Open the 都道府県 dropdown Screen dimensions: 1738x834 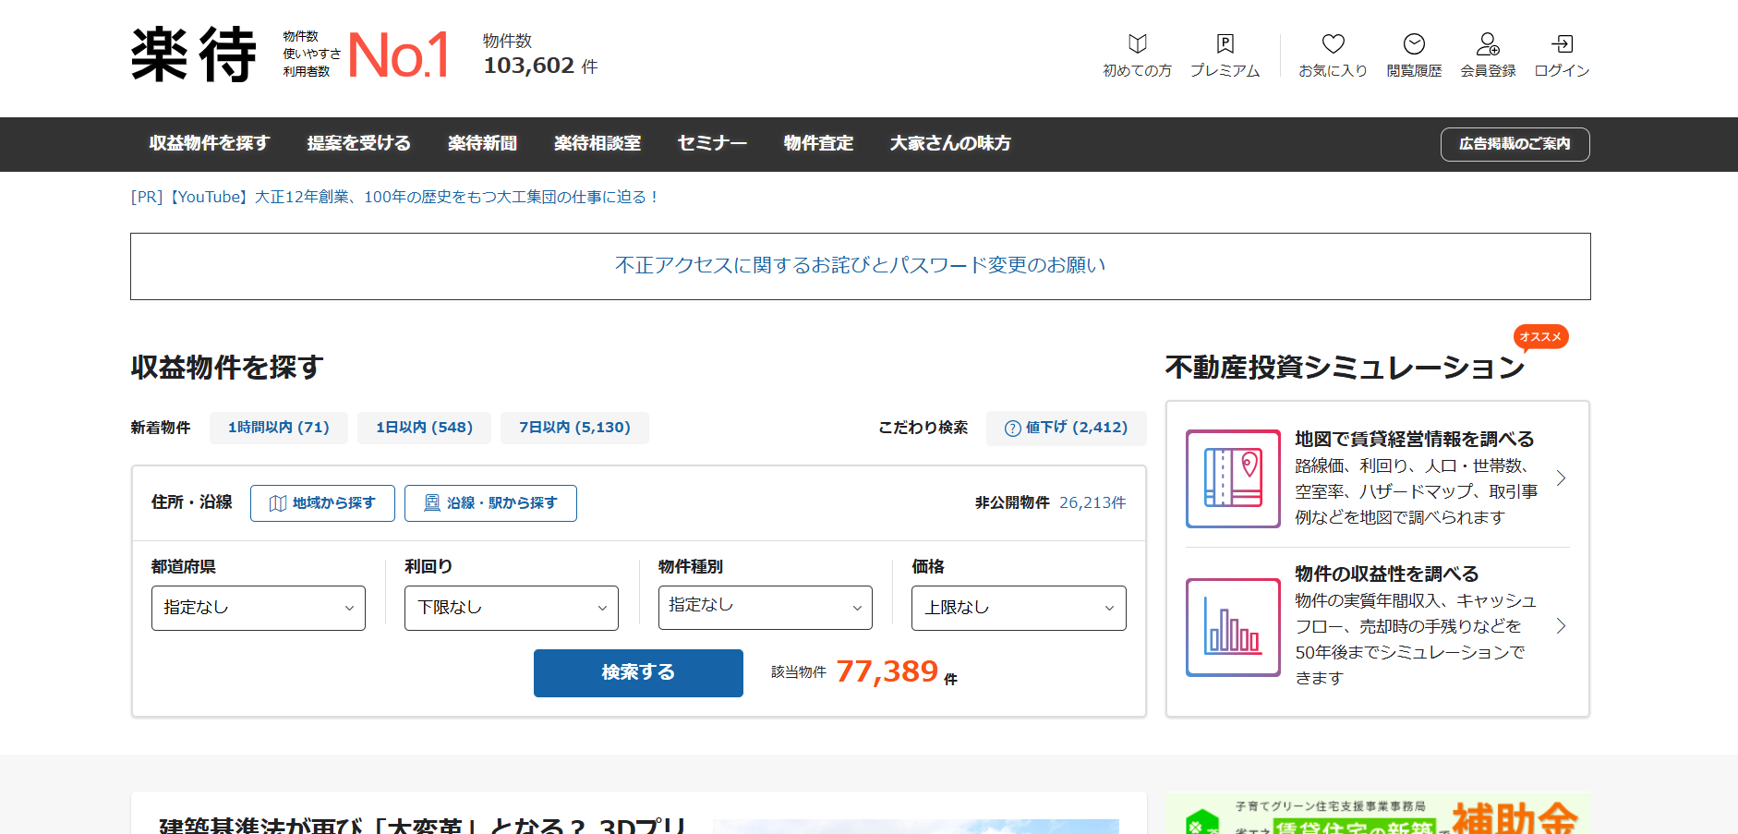[x=259, y=608]
